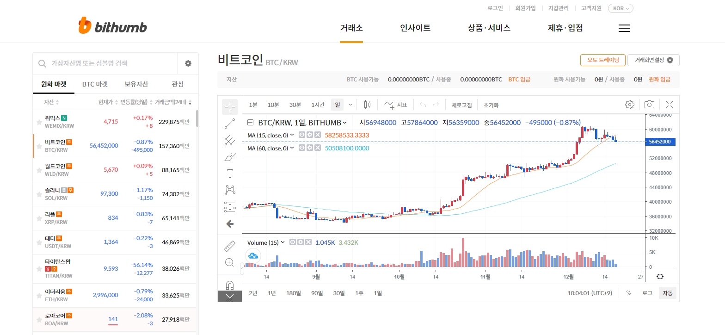The width and height of the screenshot is (725, 335).
Task: Select the trend line drawing tool
Action: click(x=230, y=124)
